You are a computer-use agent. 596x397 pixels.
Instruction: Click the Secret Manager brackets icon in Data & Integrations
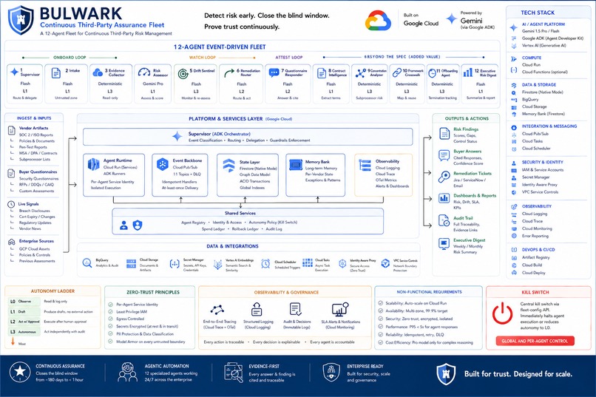click(x=175, y=264)
